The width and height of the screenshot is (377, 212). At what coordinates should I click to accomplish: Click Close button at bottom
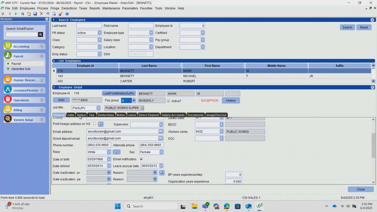[361, 189]
